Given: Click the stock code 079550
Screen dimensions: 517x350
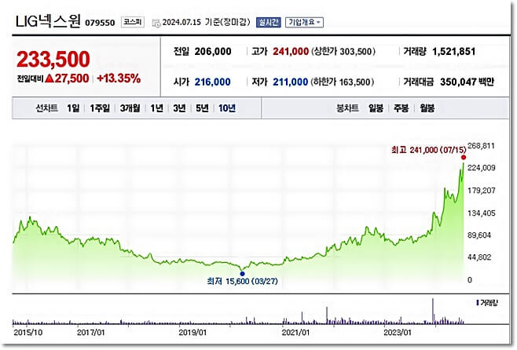Looking at the screenshot, I should click(x=100, y=23).
